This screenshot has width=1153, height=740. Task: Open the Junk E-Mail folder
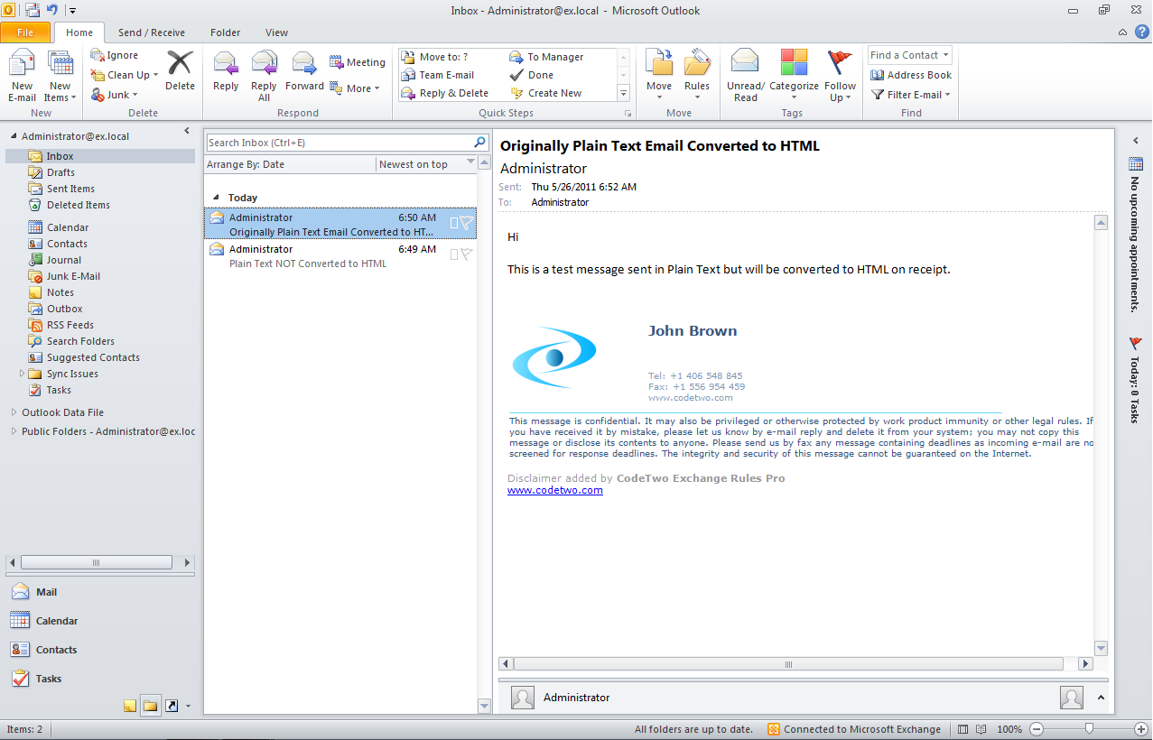73,276
